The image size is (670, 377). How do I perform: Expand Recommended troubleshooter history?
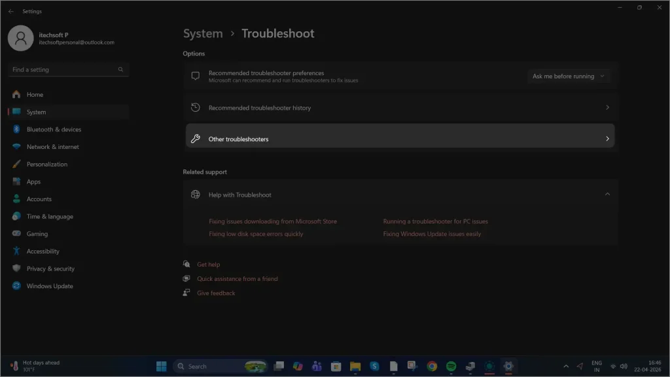point(400,107)
